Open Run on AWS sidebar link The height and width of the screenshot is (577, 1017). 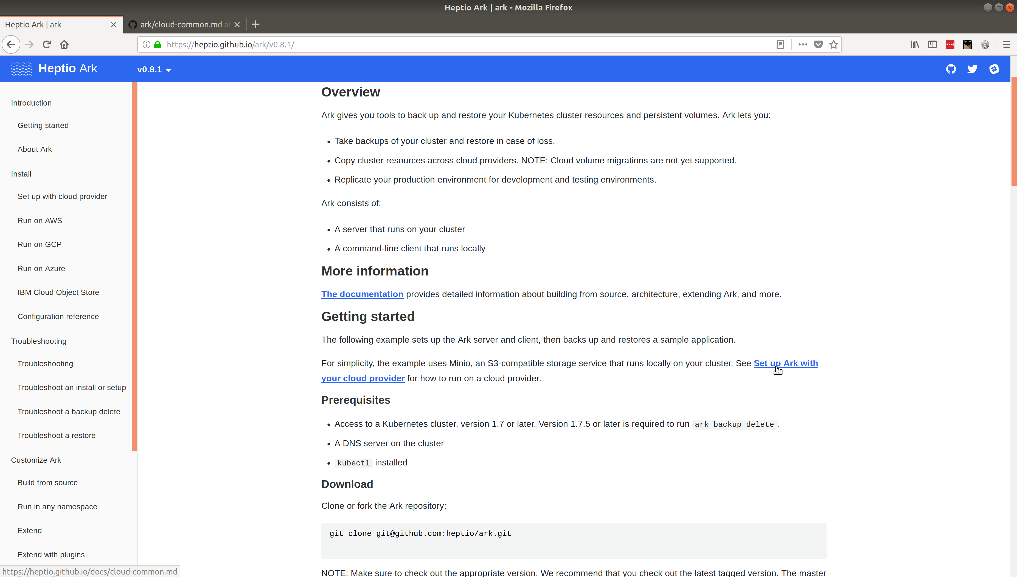click(x=40, y=220)
